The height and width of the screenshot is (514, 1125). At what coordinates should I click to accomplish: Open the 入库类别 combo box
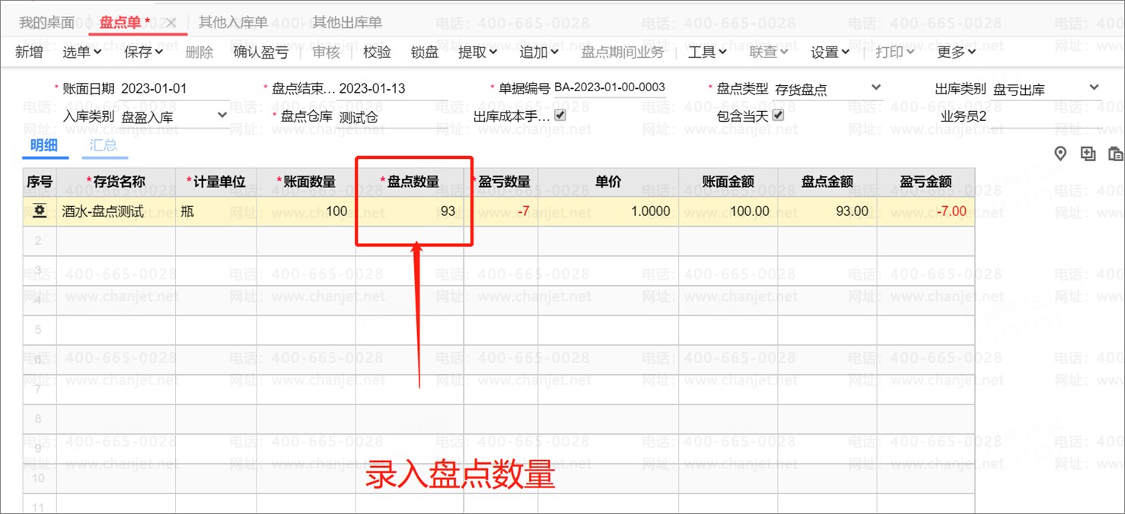click(174, 116)
